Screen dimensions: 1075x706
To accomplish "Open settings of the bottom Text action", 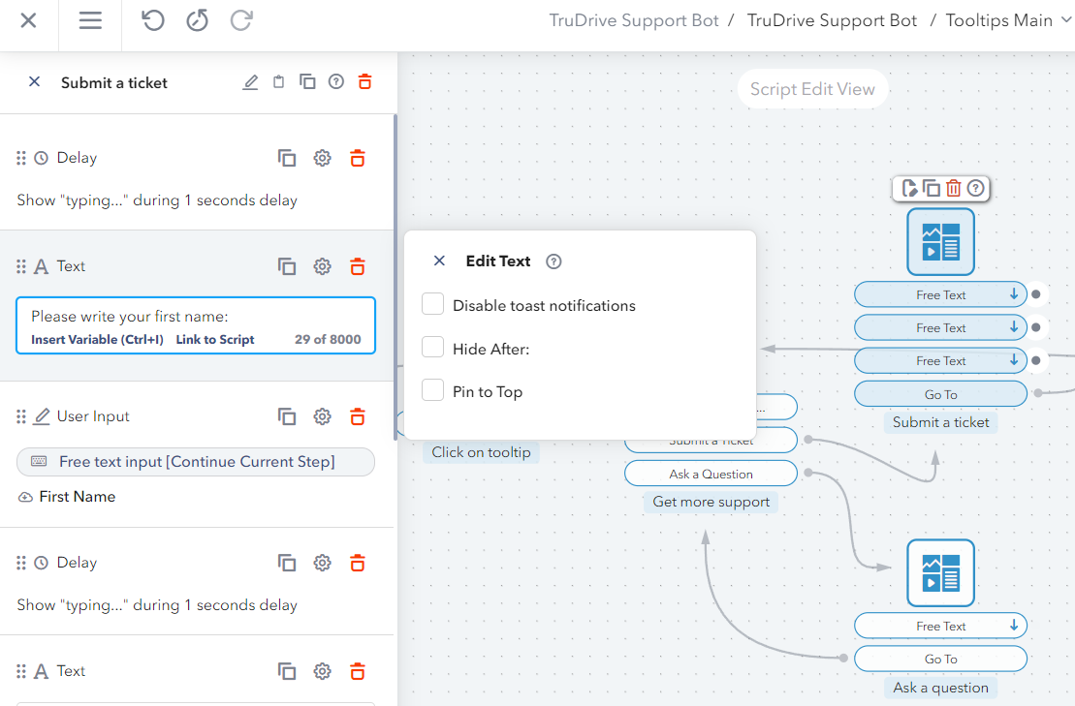I will (x=322, y=671).
